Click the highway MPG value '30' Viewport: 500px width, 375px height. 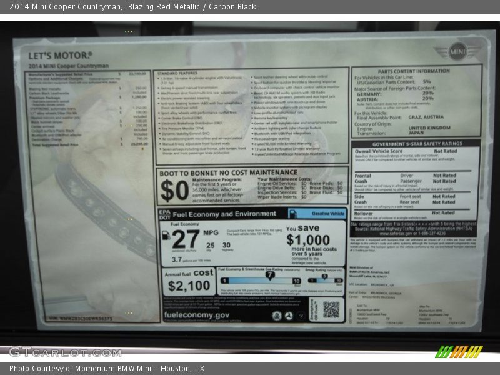tap(226, 245)
